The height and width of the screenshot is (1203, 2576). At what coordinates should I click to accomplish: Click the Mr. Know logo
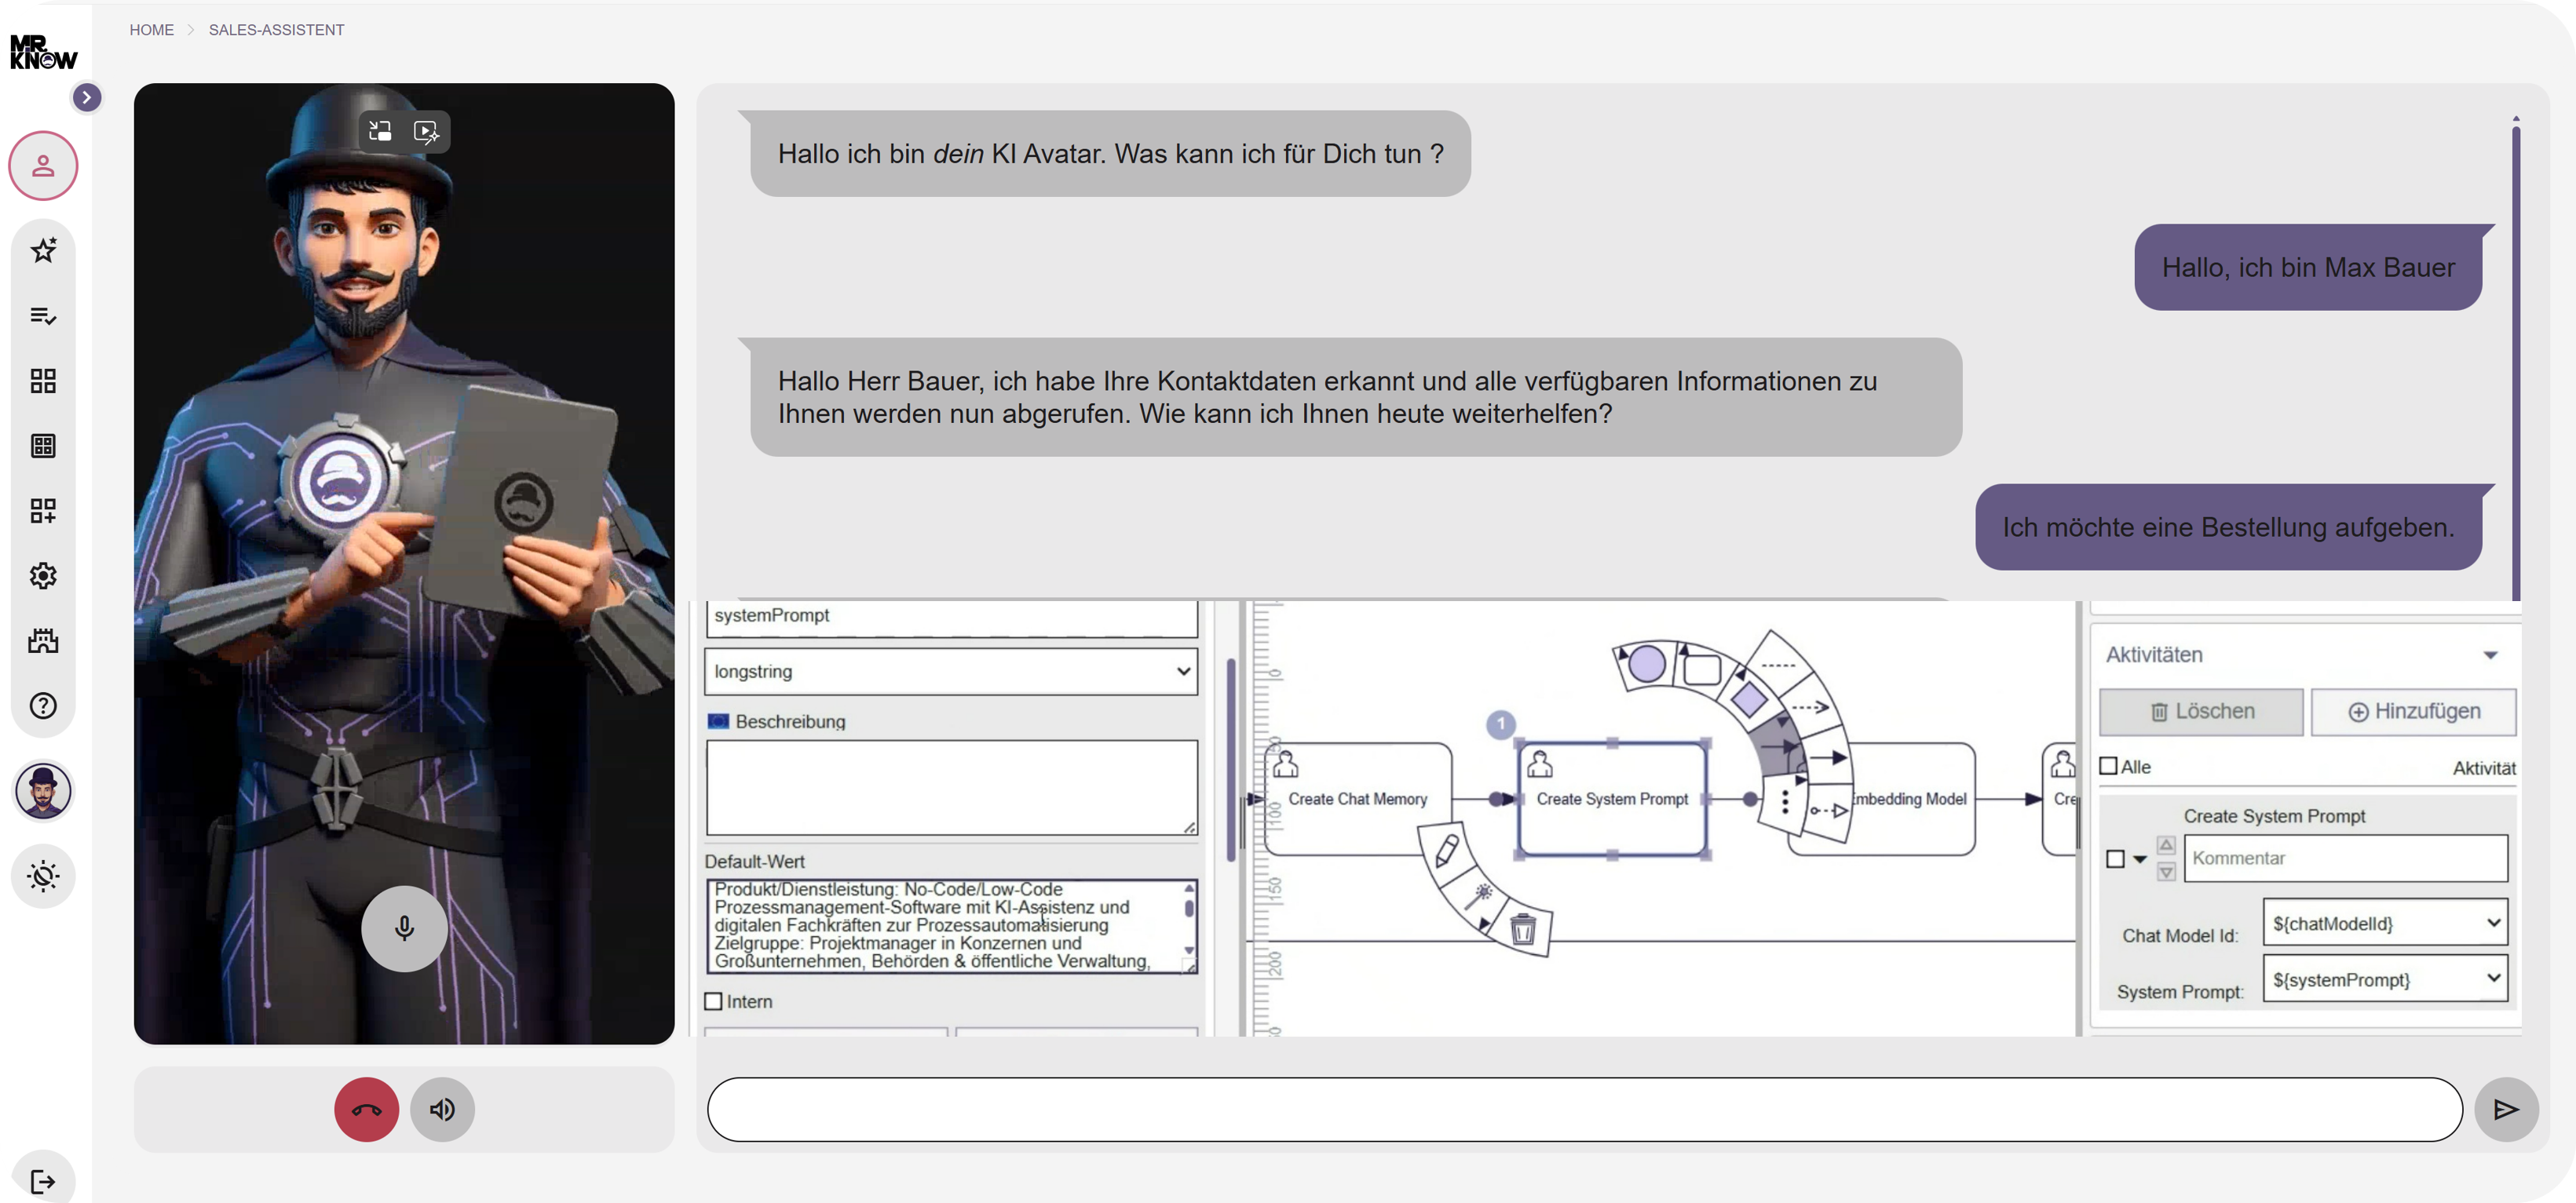tap(43, 52)
